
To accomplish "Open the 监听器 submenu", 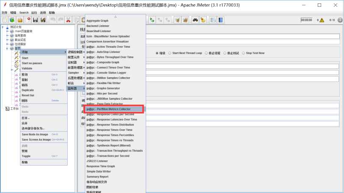I will (x=76, y=88).
